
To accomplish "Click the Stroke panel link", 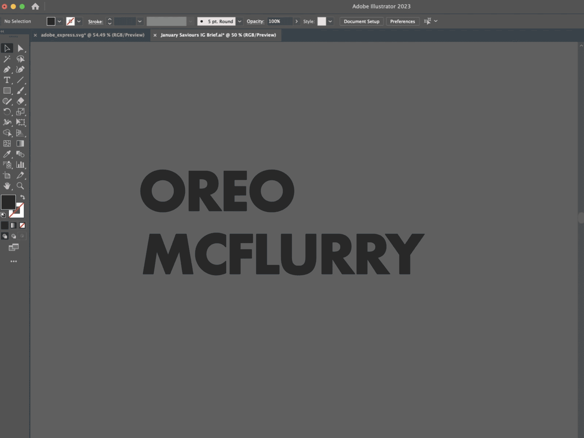I will (96, 22).
